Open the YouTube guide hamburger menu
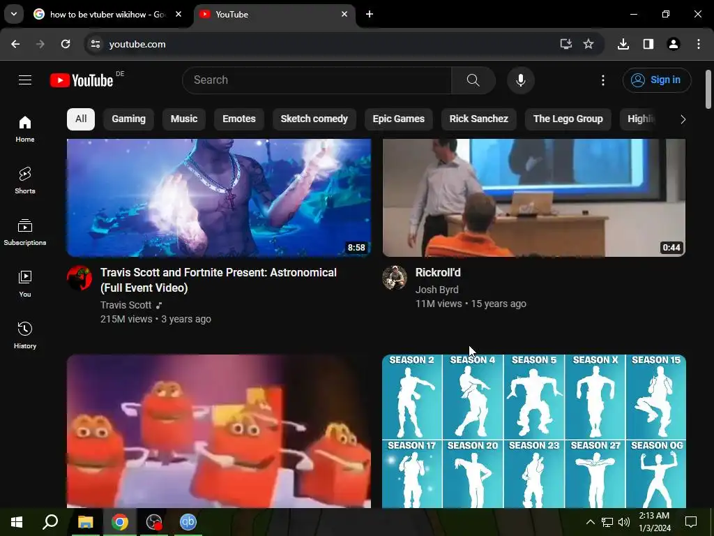This screenshot has width=714, height=536. (25, 80)
